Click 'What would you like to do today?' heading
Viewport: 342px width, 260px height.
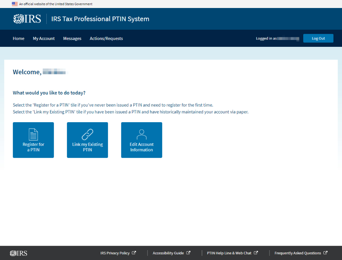49,93
